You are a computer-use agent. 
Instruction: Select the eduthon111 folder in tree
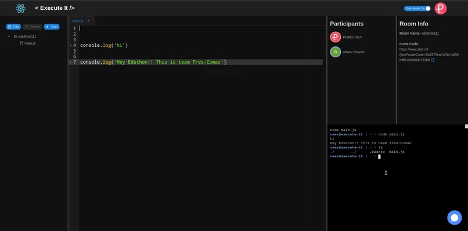[25, 36]
